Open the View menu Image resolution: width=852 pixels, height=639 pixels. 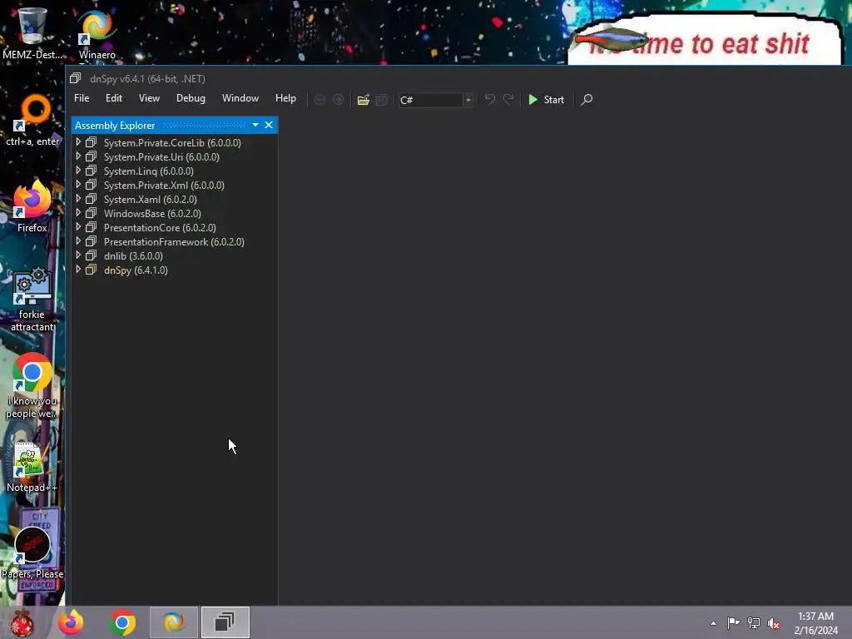click(149, 98)
